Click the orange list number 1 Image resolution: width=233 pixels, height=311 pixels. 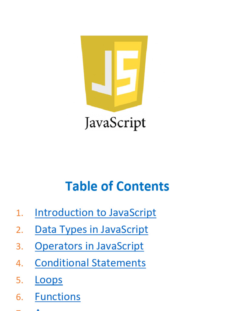click(x=19, y=213)
